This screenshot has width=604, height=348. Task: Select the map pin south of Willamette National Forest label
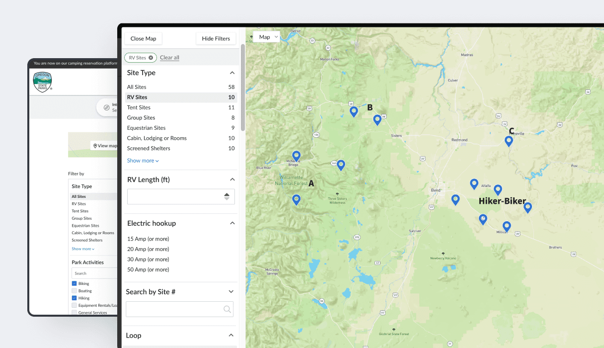[x=297, y=200]
